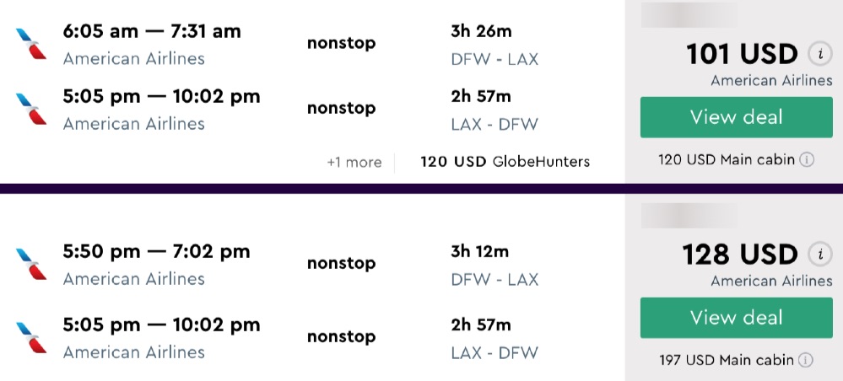Click the 101 USD price
This screenshot has height=381, width=843.
coord(742,55)
